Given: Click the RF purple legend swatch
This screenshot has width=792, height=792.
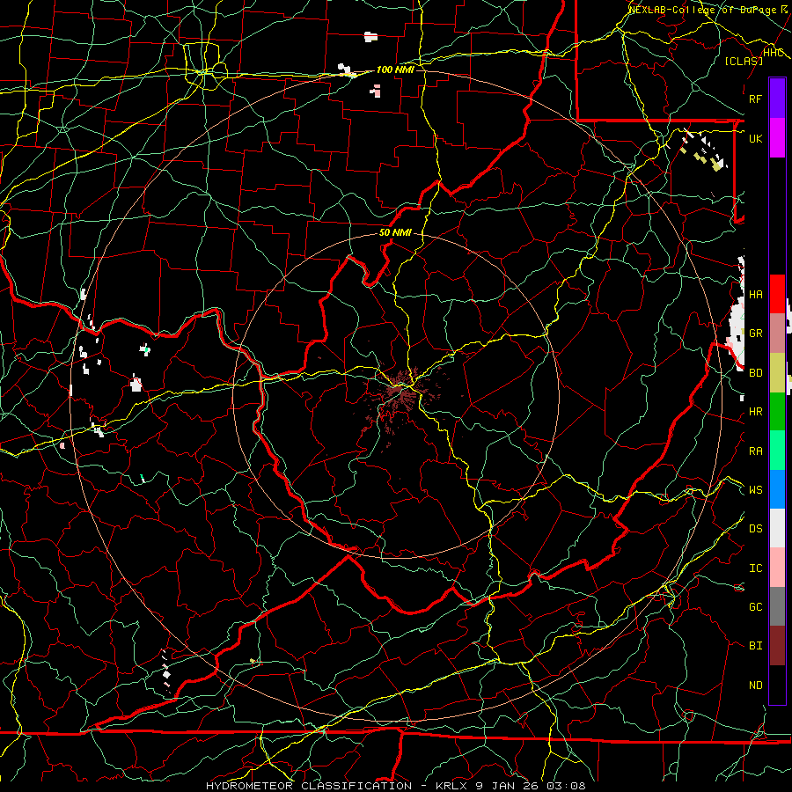Looking at the screenshot, I should [777, 99].
